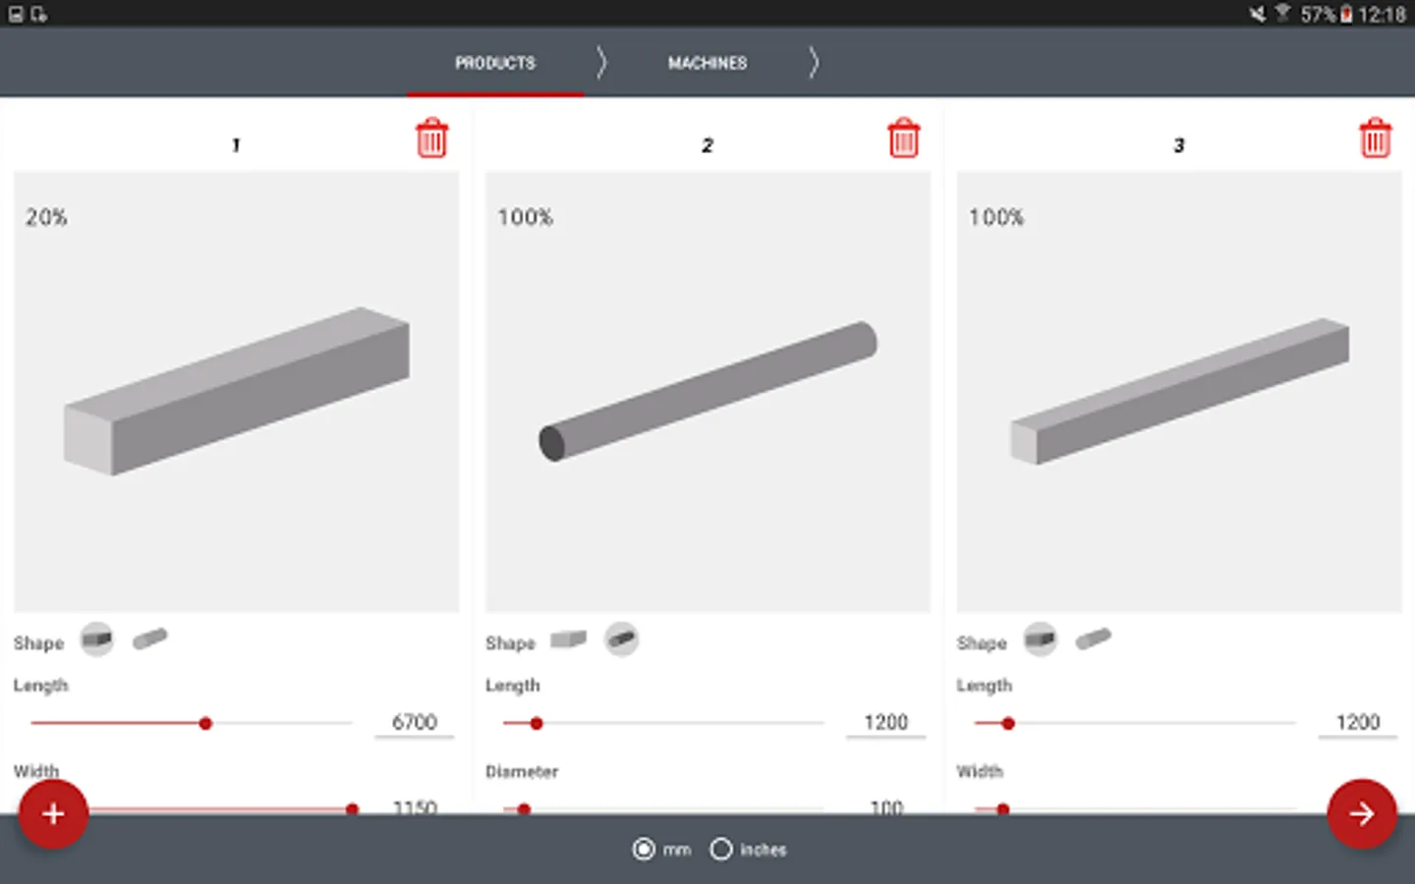Tap the 3D bar preview of product 3
This screenshot has height=884, width=1415.
pos(1179,391)
